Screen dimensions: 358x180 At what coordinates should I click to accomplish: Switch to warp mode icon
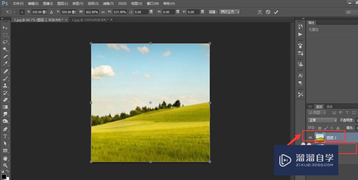(x=260, y=12)
